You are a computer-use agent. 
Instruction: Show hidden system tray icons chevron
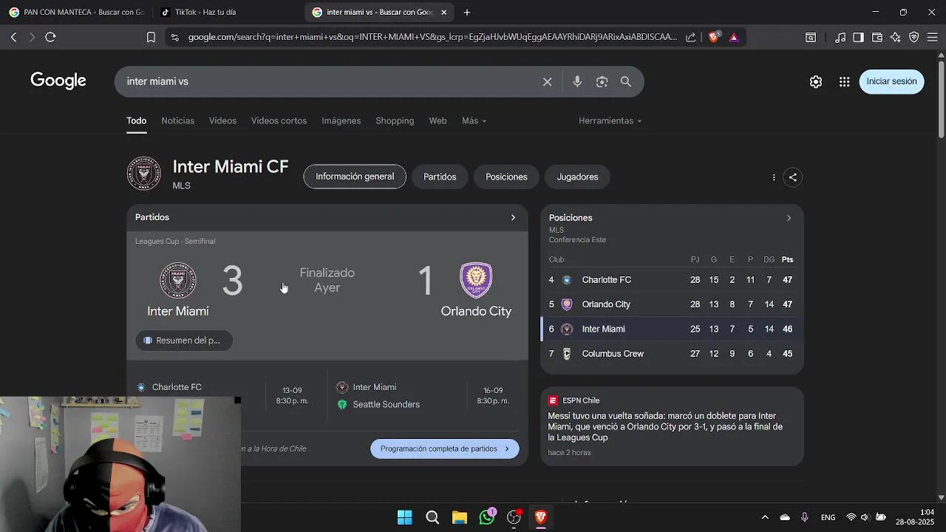(765, 517)
